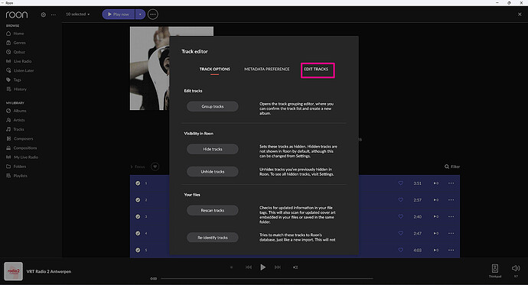Start playback with the play button
This screenshot has height=285, width=528.
(263, 267)
